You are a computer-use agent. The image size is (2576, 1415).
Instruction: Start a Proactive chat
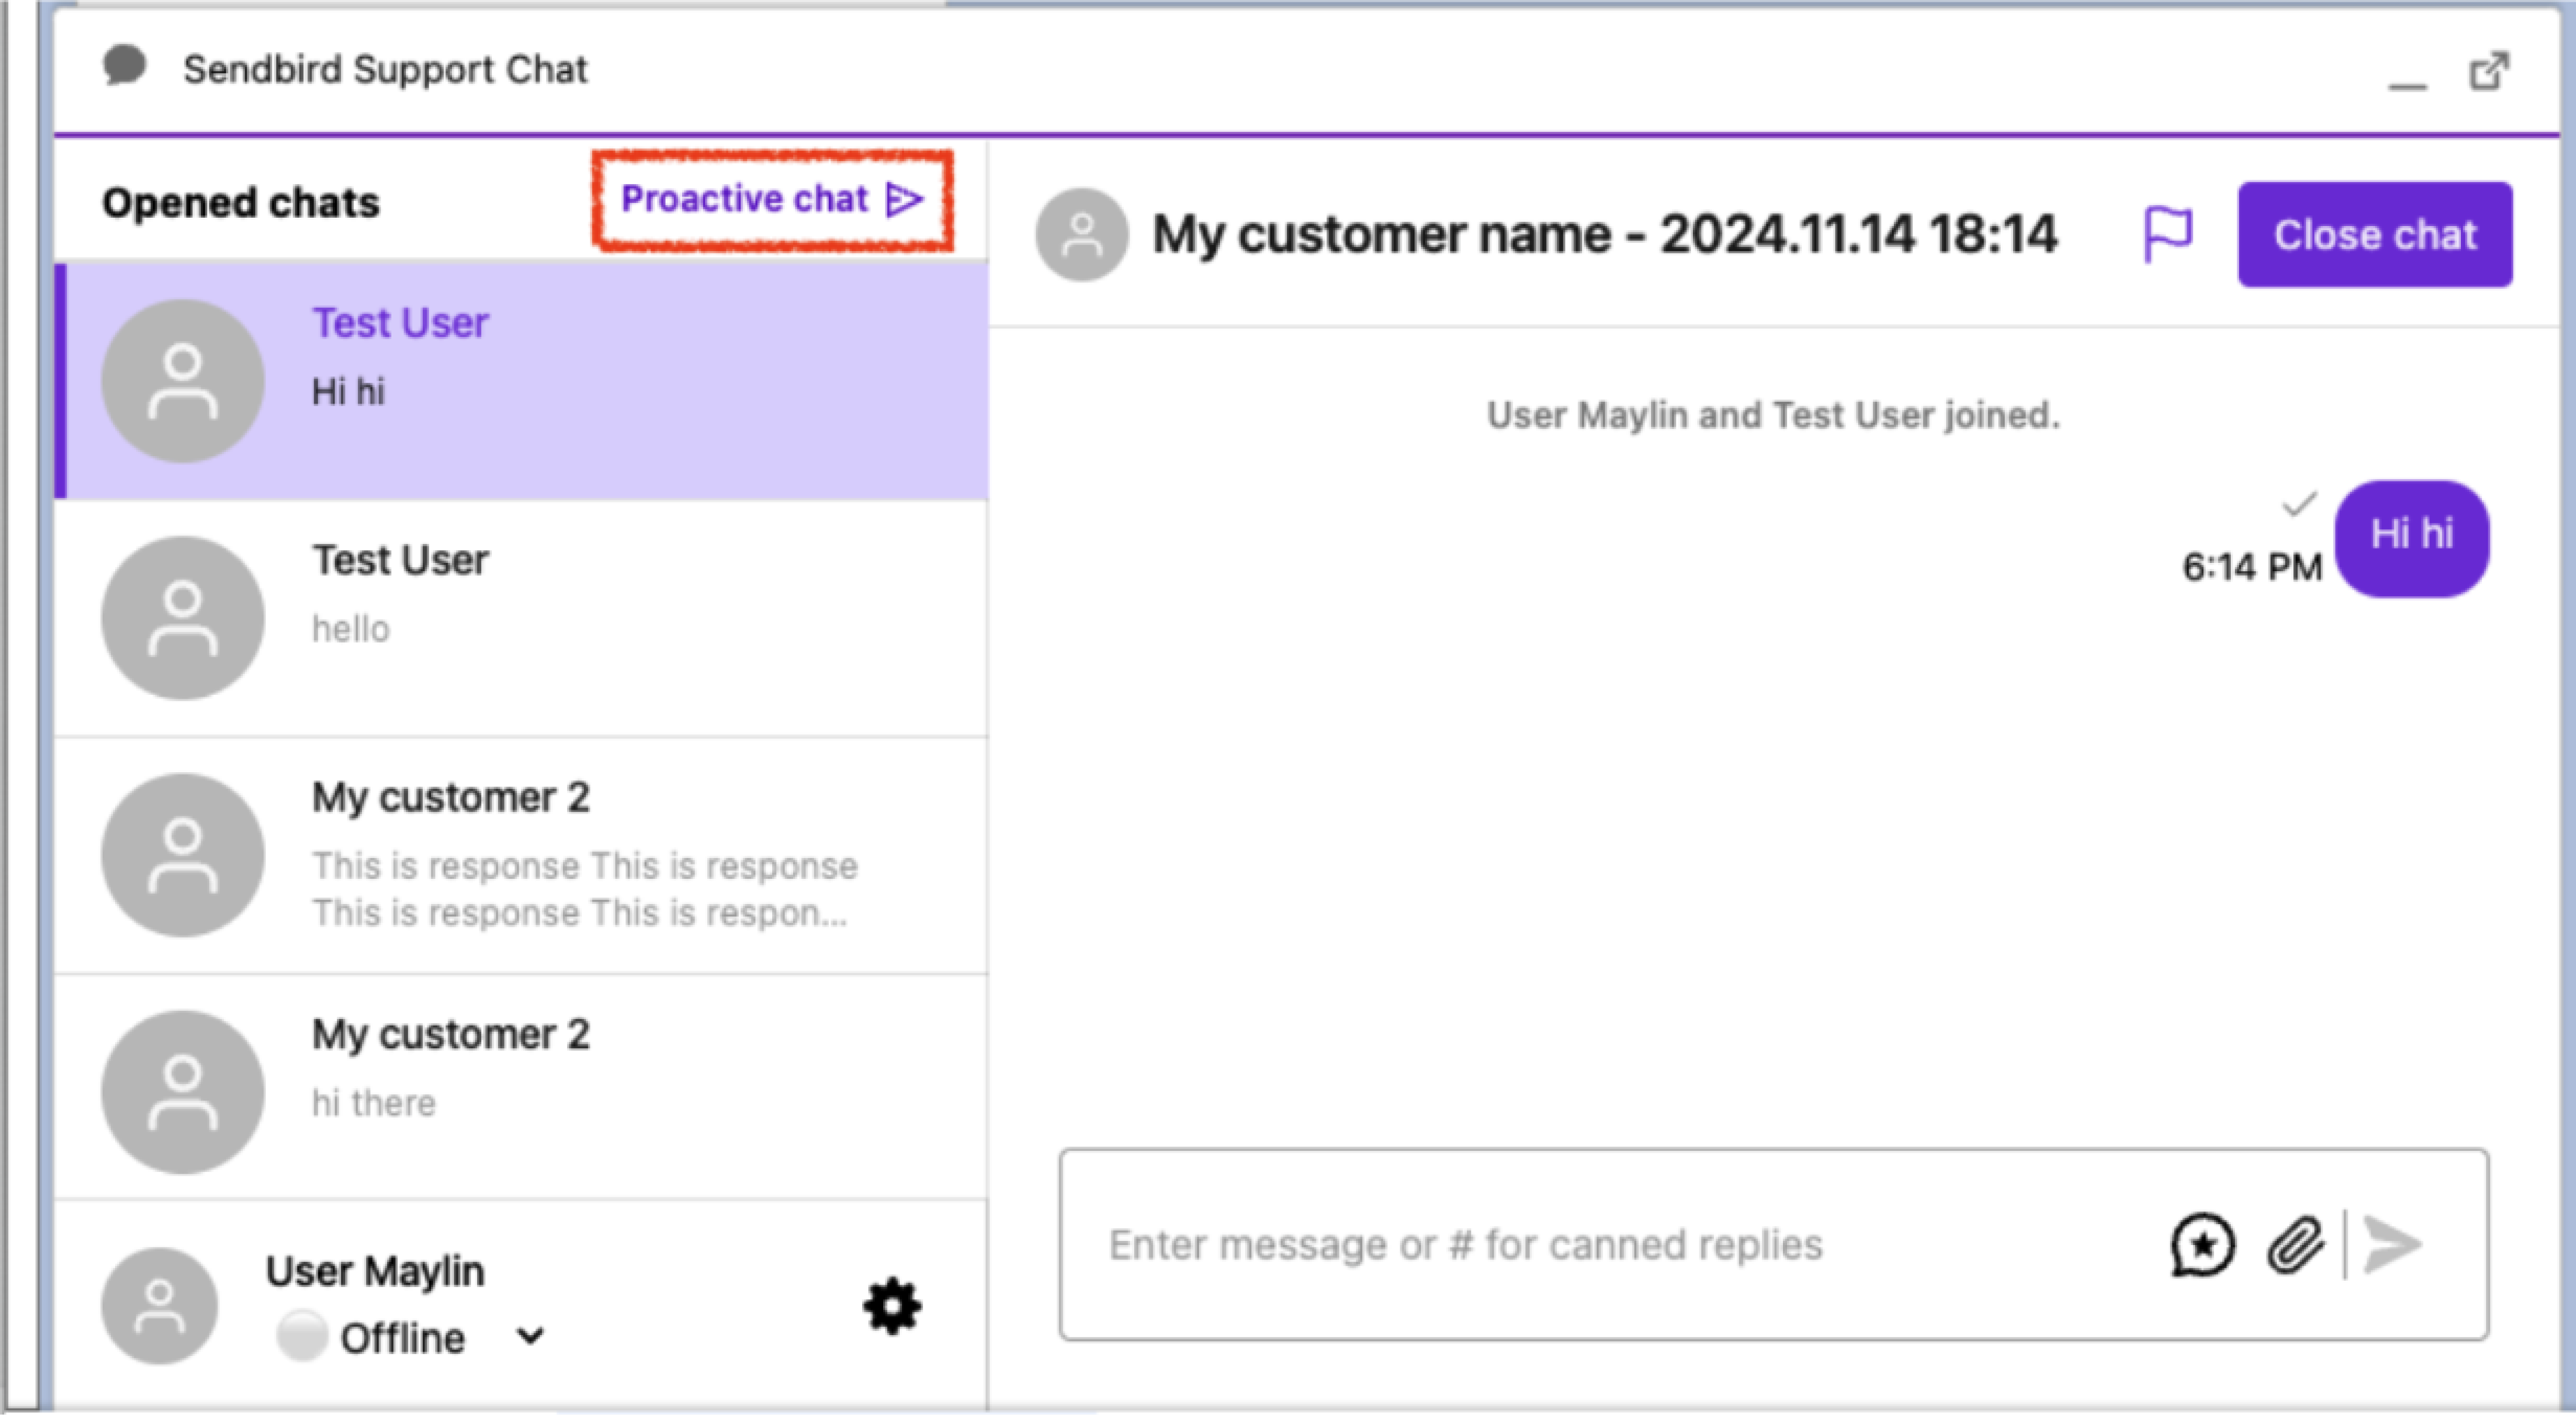click(771, 199)
